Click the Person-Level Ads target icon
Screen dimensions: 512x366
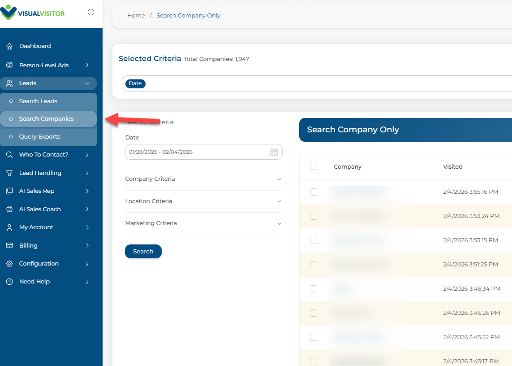pyautogui.click(x=9, y=65)
